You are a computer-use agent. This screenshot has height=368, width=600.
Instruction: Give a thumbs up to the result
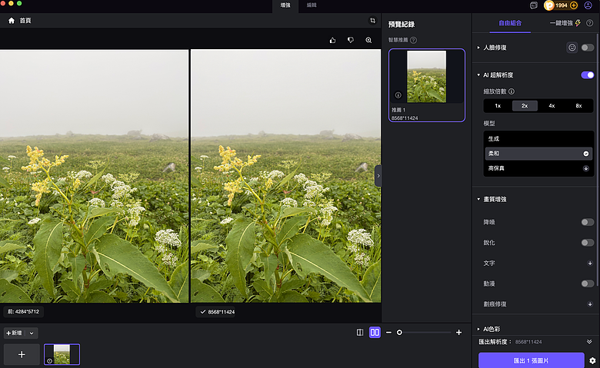(x=332, y=40)
